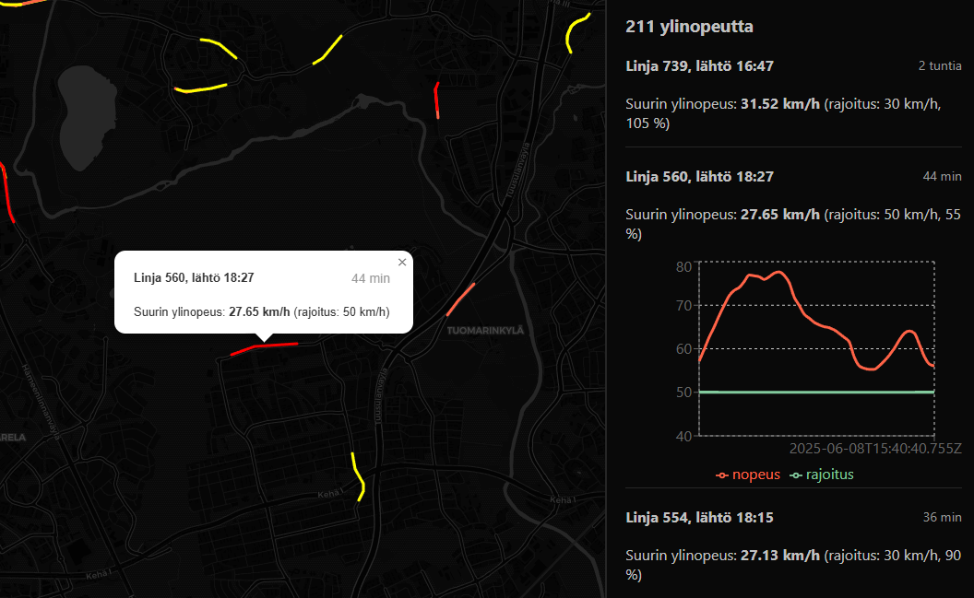Click the 211 ylinopeutta heading
Screen dimensions: 974x598
690,27
